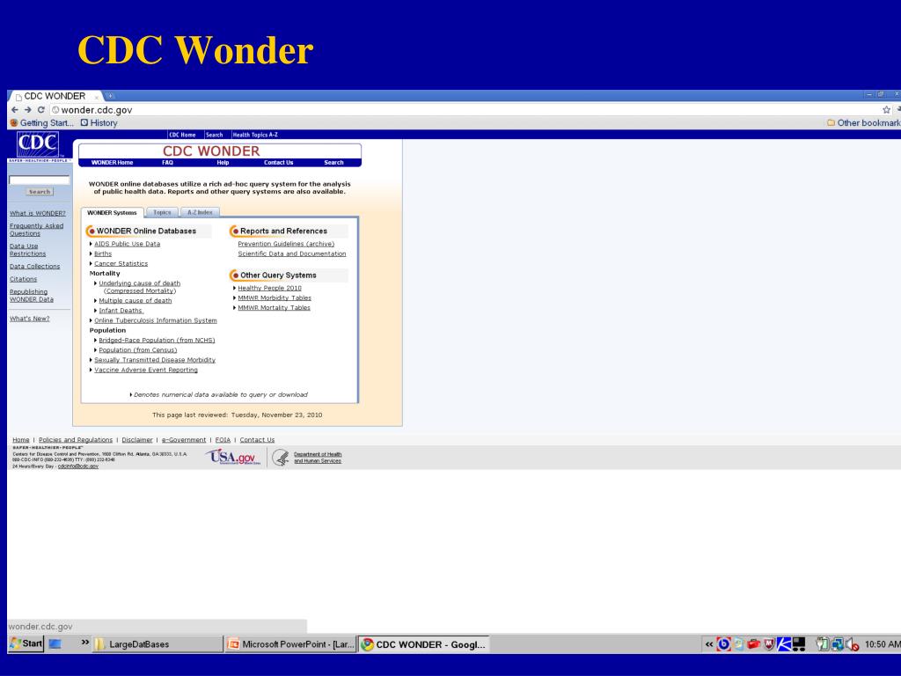Open Prevention Guidelines (archive) link

(x=286, y=244)
